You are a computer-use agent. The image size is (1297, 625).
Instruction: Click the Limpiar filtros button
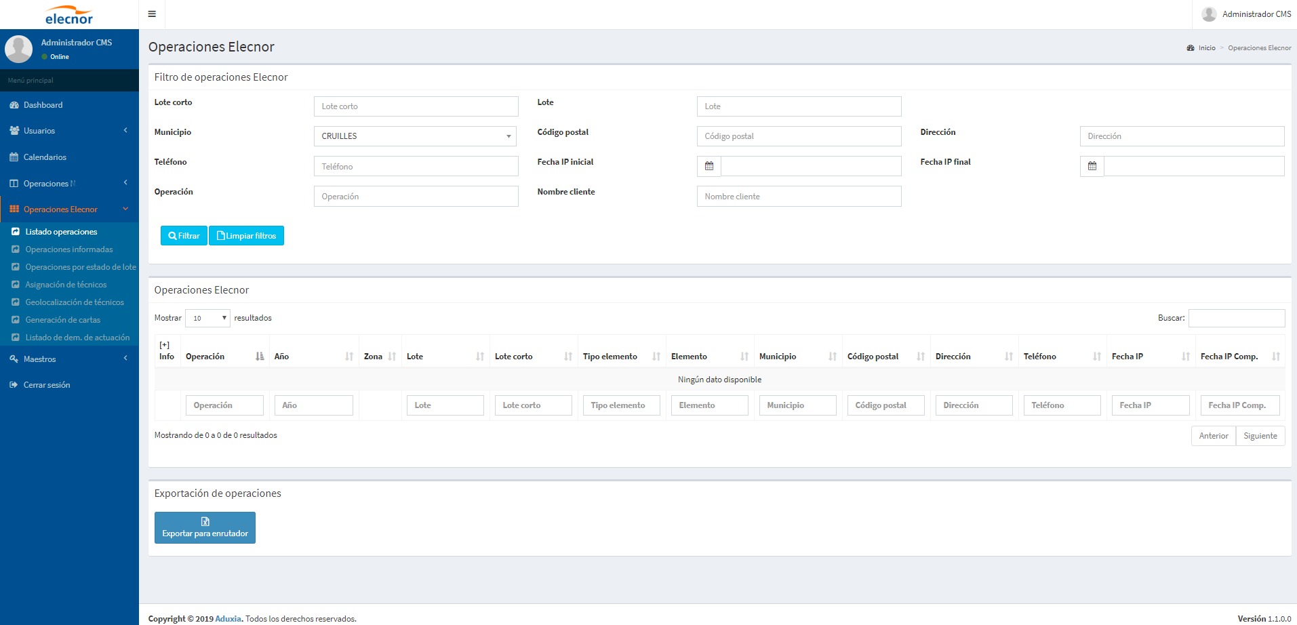[246, 236]
